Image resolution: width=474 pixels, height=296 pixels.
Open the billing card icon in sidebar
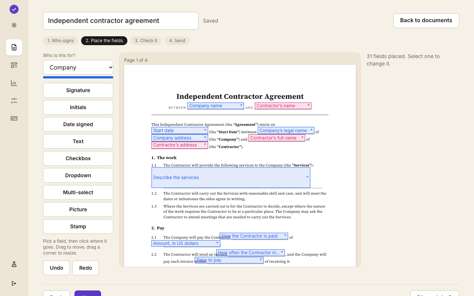coord(14,118)
